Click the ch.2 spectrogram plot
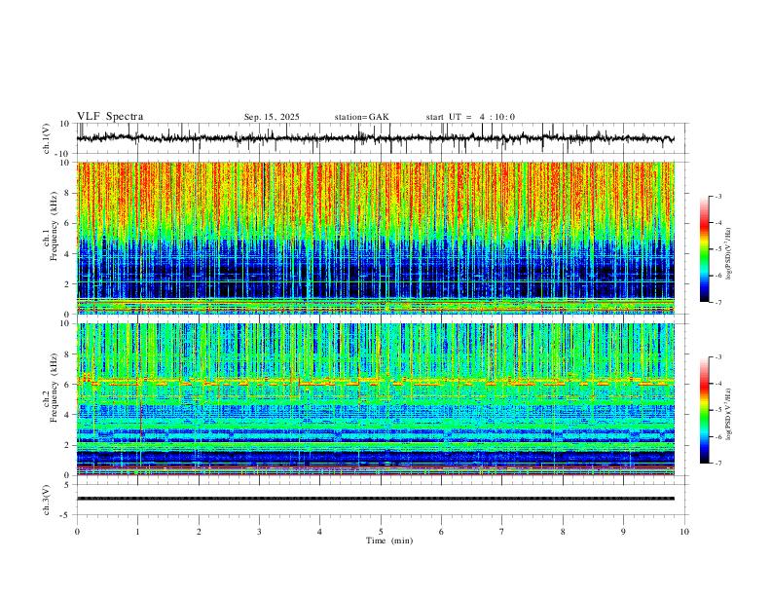Screen dimensions: 771x596 (x=375, y=399)
